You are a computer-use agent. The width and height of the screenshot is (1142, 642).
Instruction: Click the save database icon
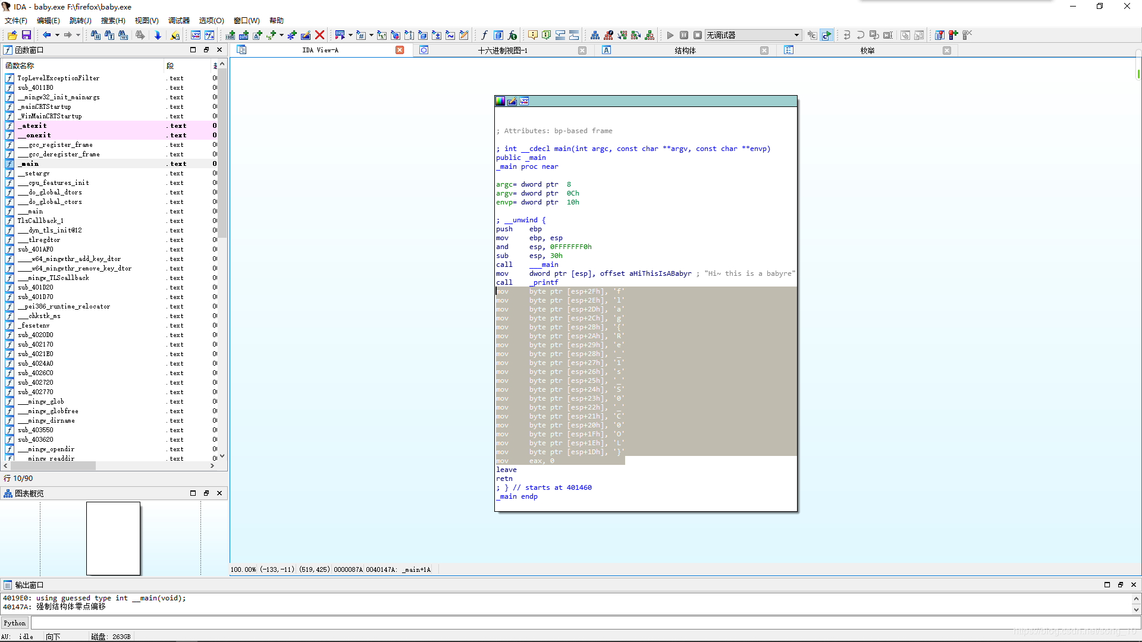[26, 35]
